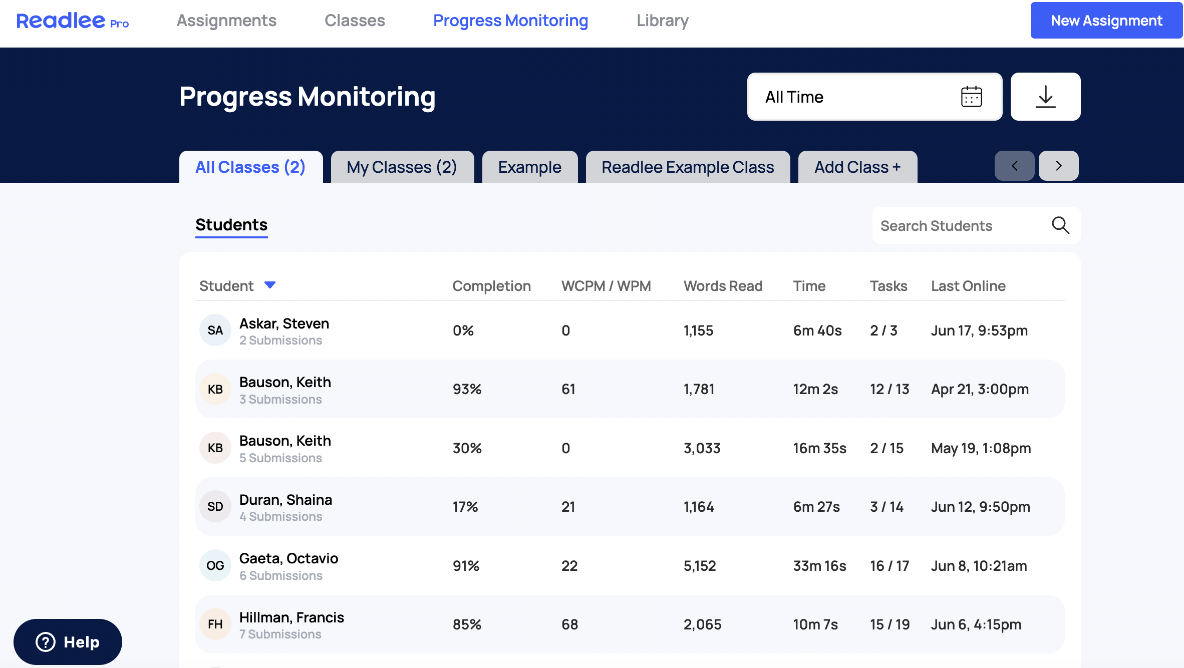Click the FH avatar for Francis Hillman

click(215, 624)
